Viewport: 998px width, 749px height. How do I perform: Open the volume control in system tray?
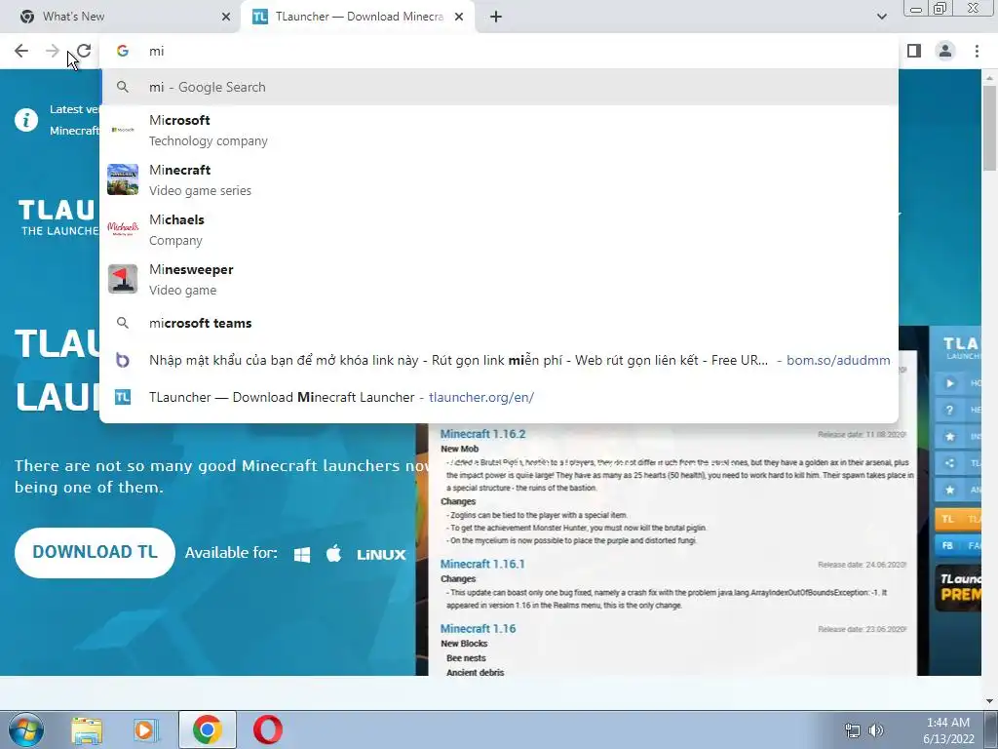pos(876,730)
